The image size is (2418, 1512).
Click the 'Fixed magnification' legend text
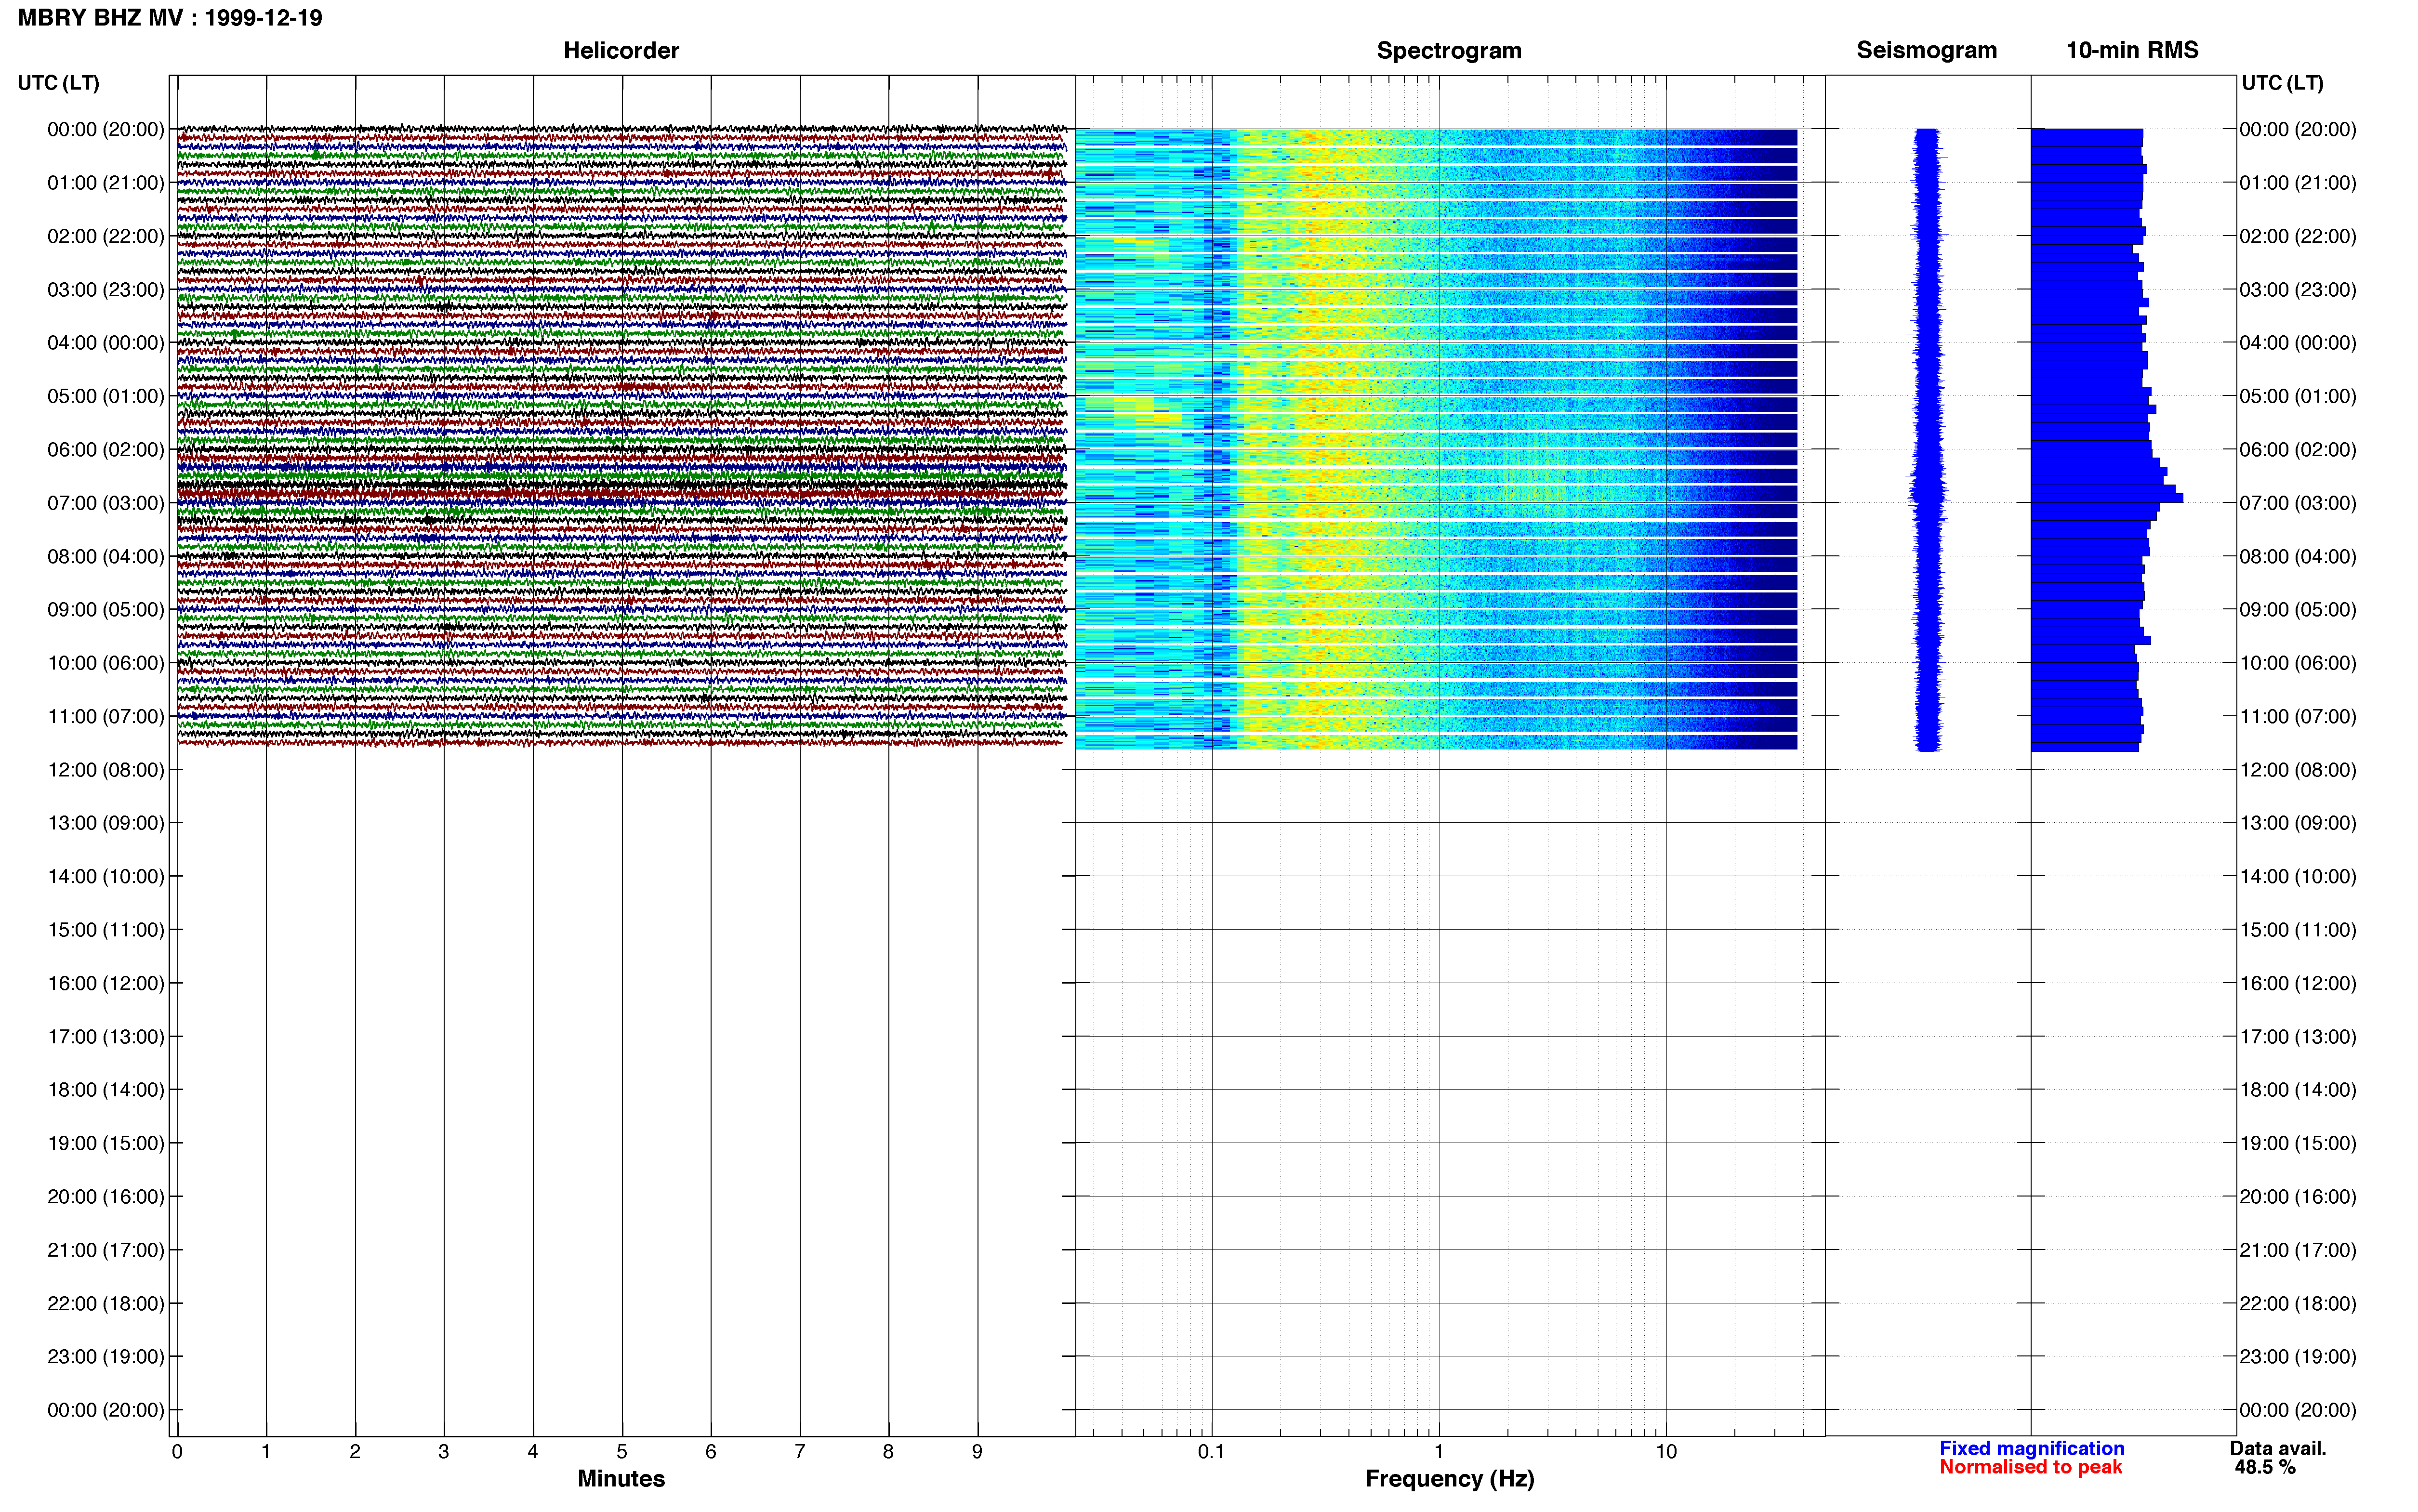pos(2031,1449)
